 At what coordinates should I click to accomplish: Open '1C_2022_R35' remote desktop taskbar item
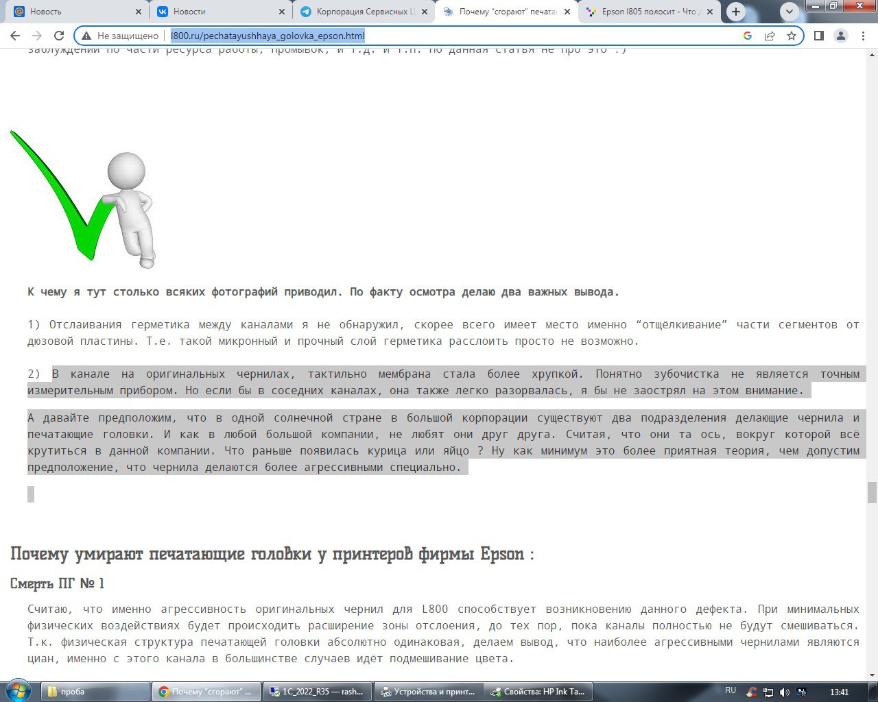[318, 692]
